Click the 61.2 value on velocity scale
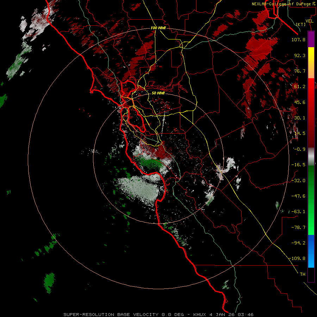This screenshot has width=317, height=317. pyautogui.click(x=300, y=87)
